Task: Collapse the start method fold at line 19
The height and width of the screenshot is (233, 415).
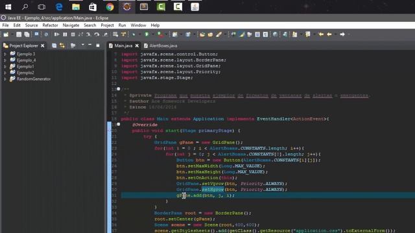Action: pos(118,124)
